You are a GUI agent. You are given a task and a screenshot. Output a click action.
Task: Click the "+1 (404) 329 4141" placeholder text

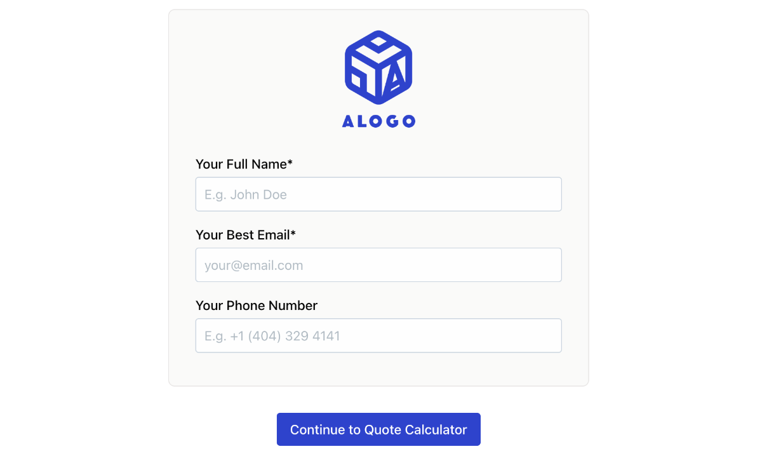(x=285, y=336)
